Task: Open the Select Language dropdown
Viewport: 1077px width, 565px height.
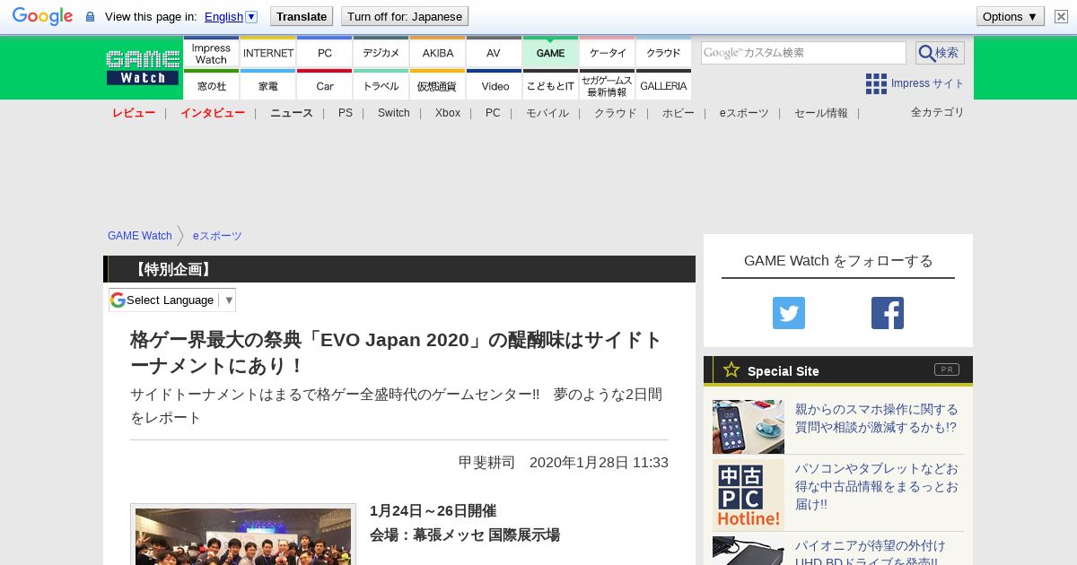Action: [x=172, y=300]
